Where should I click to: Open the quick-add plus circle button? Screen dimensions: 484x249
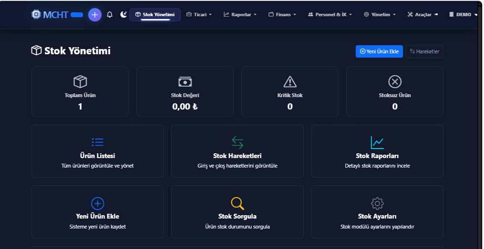click(x=95, y=15)
